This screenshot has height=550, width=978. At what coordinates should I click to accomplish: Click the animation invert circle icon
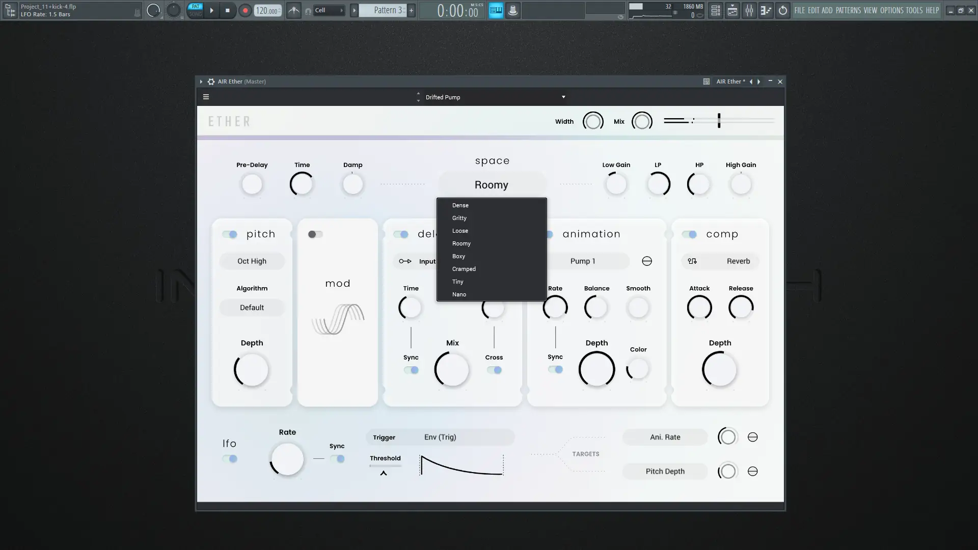click(x=647, y=261)
